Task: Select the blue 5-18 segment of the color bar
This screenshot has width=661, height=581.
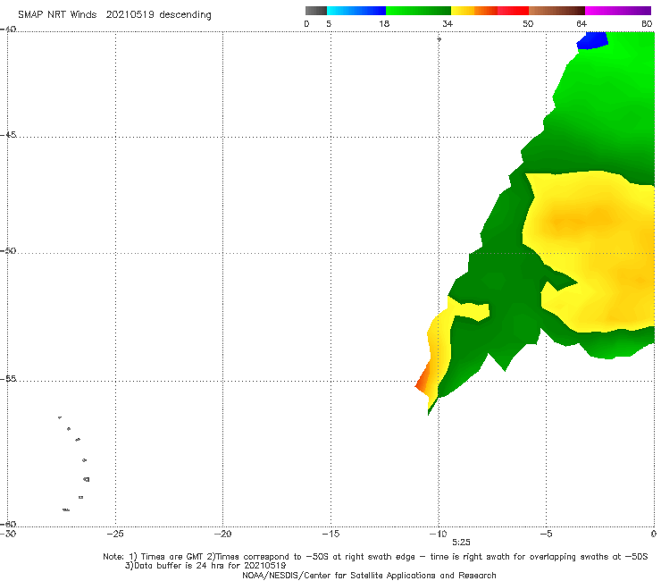Action: coord(356,11)
